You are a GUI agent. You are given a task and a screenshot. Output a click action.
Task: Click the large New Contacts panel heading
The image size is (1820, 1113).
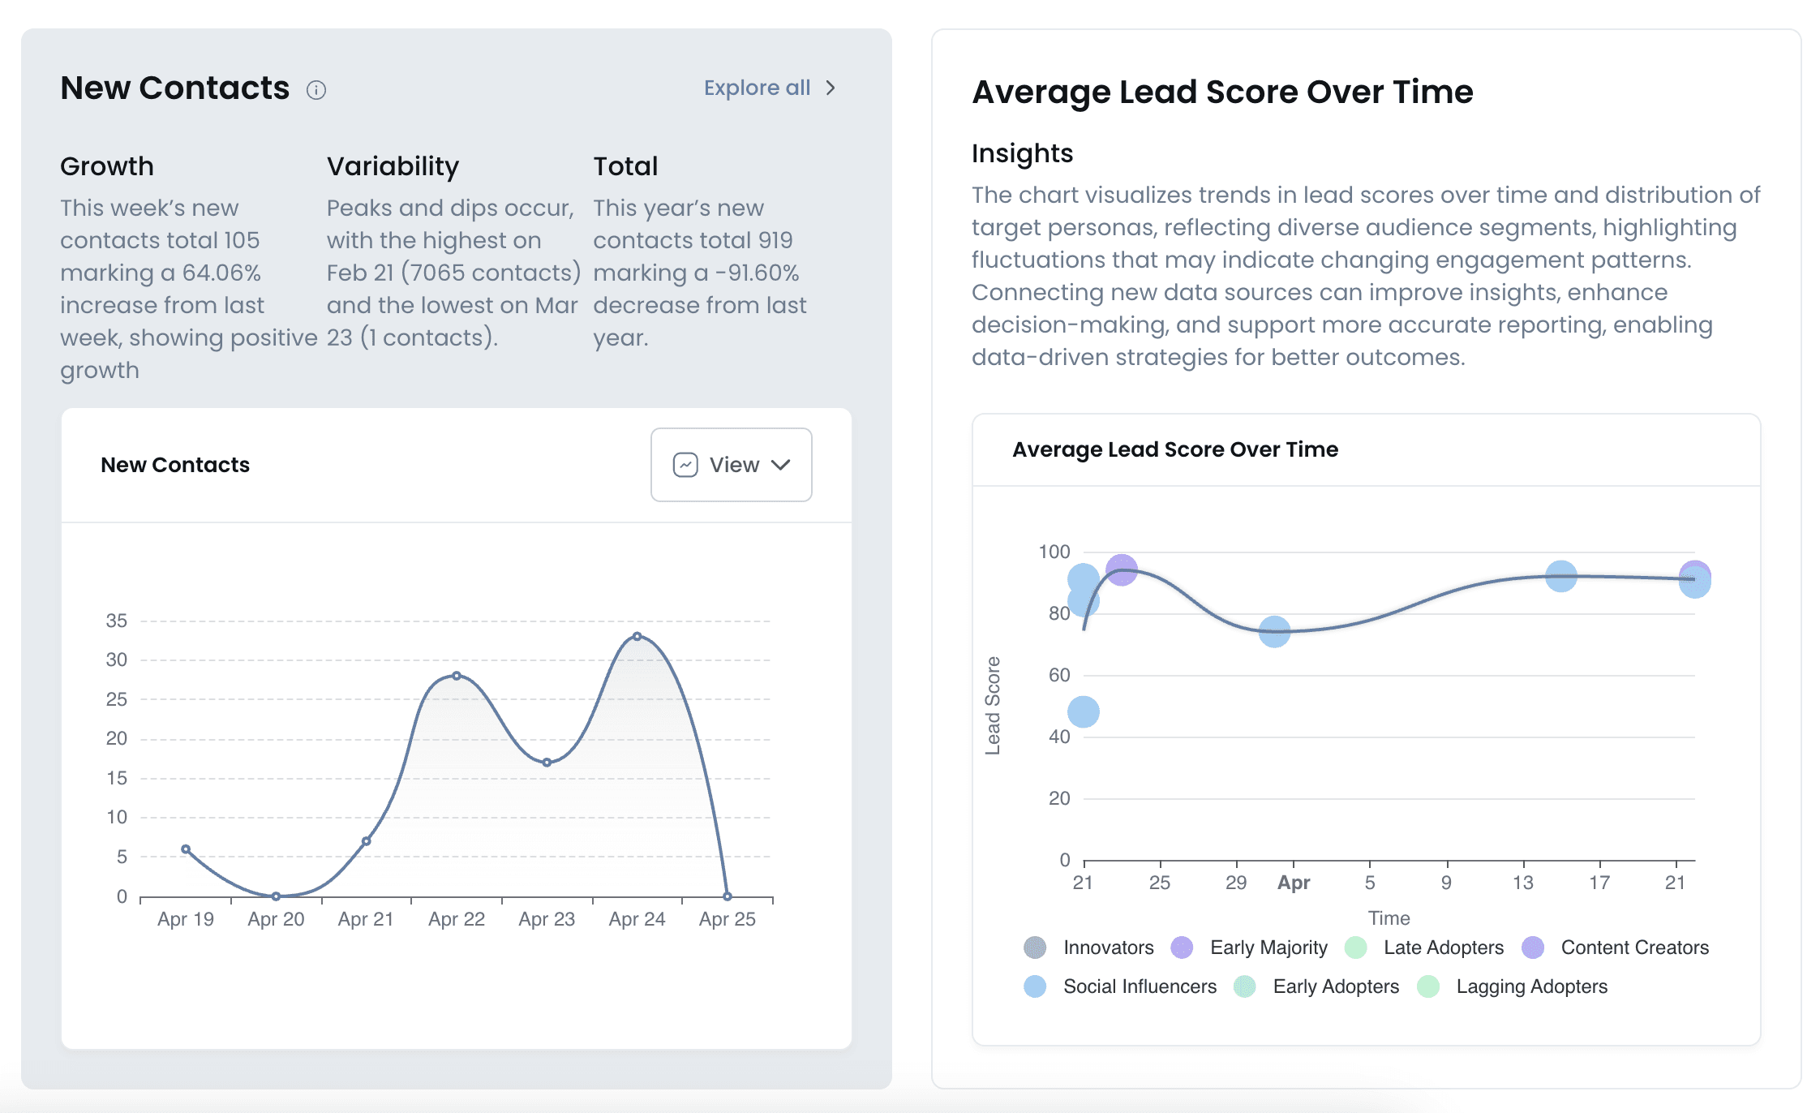coord(174,88)
